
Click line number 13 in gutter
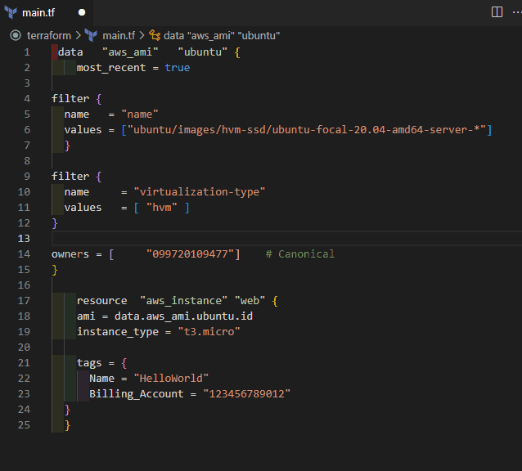pos(24,239)
